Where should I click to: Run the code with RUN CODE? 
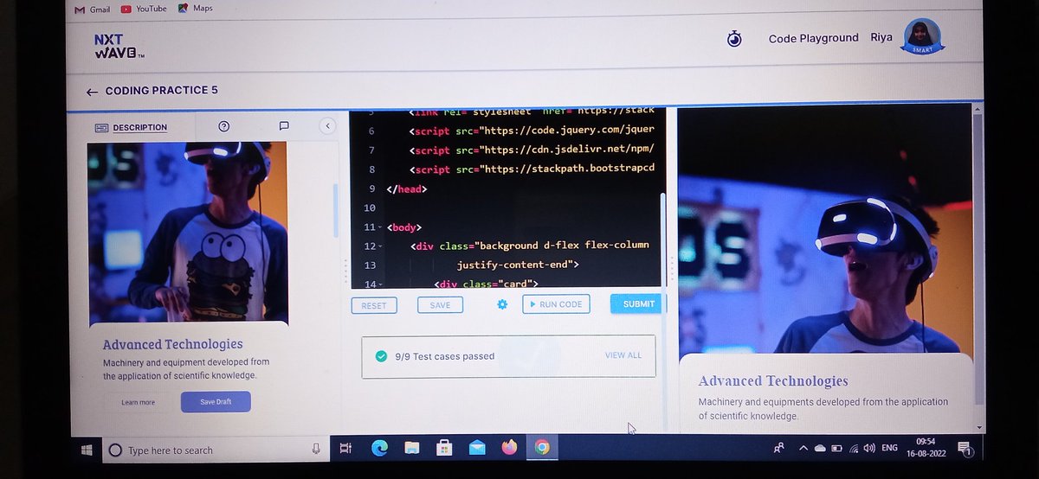click(557, 304)
